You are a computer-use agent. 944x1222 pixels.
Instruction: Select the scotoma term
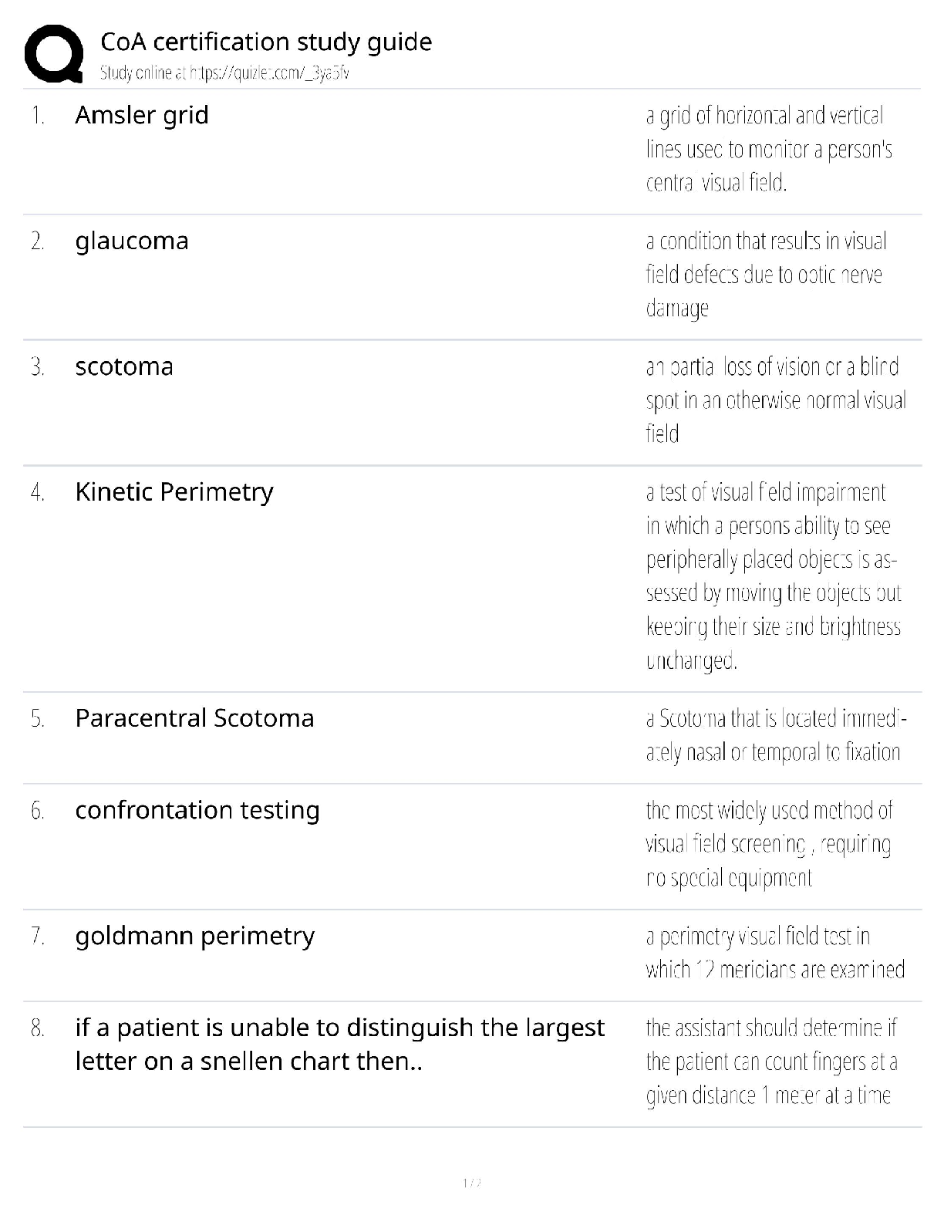124,366
